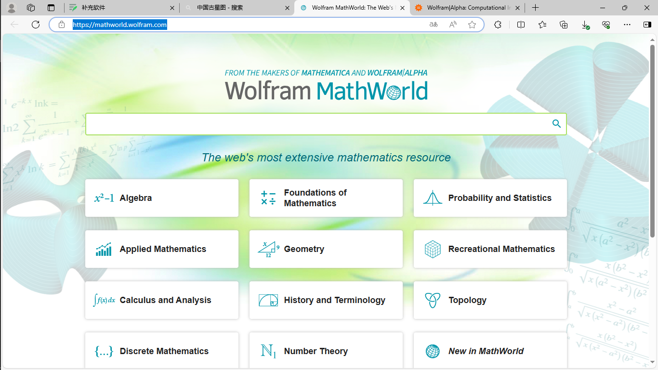The image size is (658, 370).
Task: Click the site info lock icon
Action: coord(61,25)
